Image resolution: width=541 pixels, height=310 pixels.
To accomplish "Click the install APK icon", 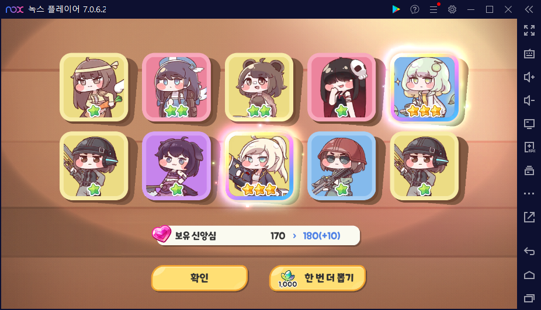I will point(529,147).
